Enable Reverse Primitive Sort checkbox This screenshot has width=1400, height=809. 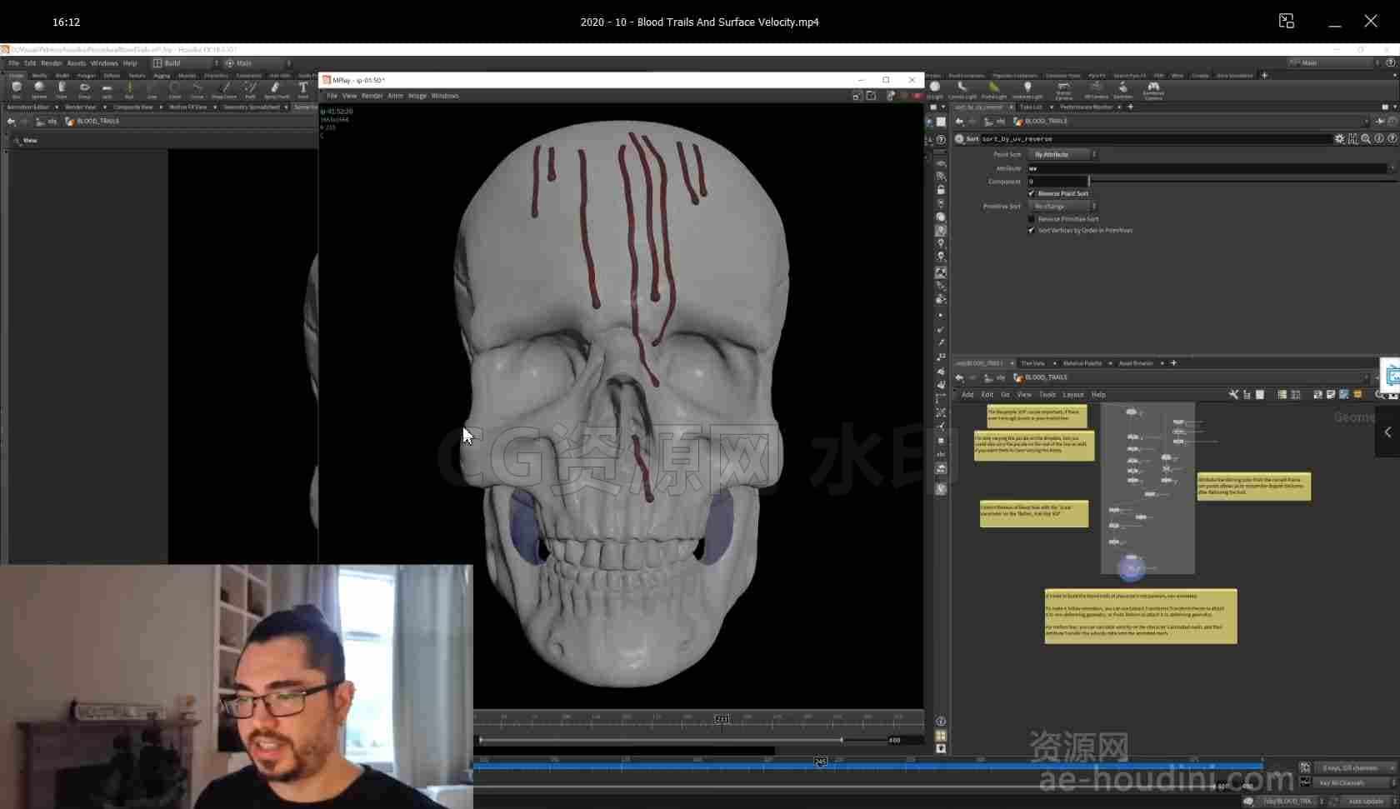(1032, 219)
